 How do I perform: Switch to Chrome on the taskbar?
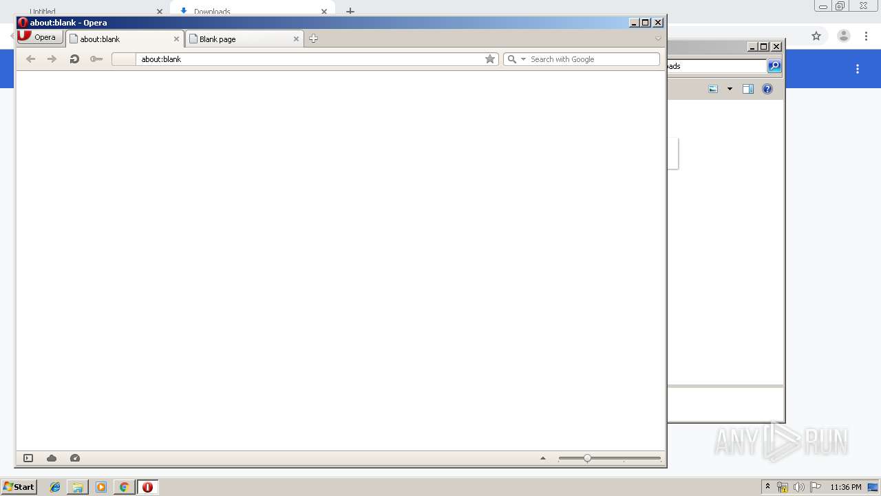(x=124, y=487)
